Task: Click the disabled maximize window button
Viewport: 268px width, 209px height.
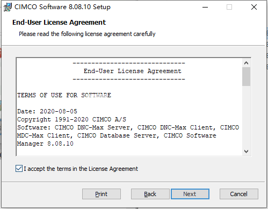Action: point(229,7)
